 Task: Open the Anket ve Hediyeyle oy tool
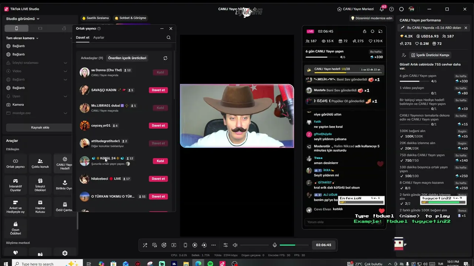[16, 207]
